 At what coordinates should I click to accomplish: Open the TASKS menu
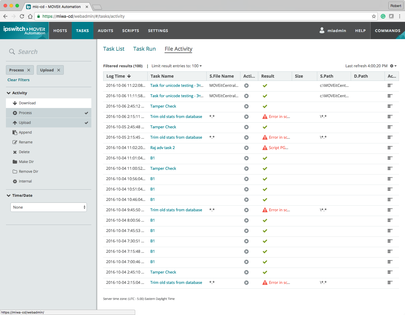[82, 31]
